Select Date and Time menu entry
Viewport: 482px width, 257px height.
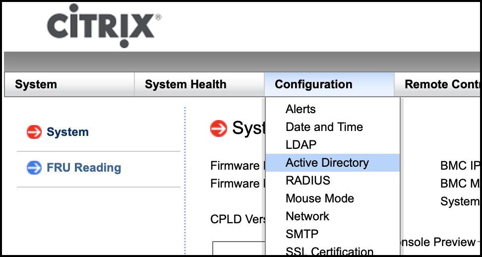click(333, 127)
